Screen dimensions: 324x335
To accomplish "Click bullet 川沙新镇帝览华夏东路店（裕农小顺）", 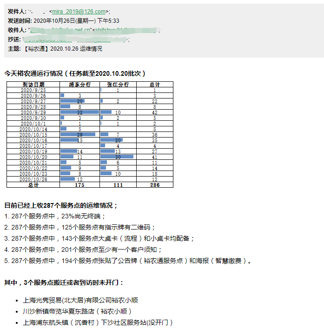I will (x=78, y=311).
